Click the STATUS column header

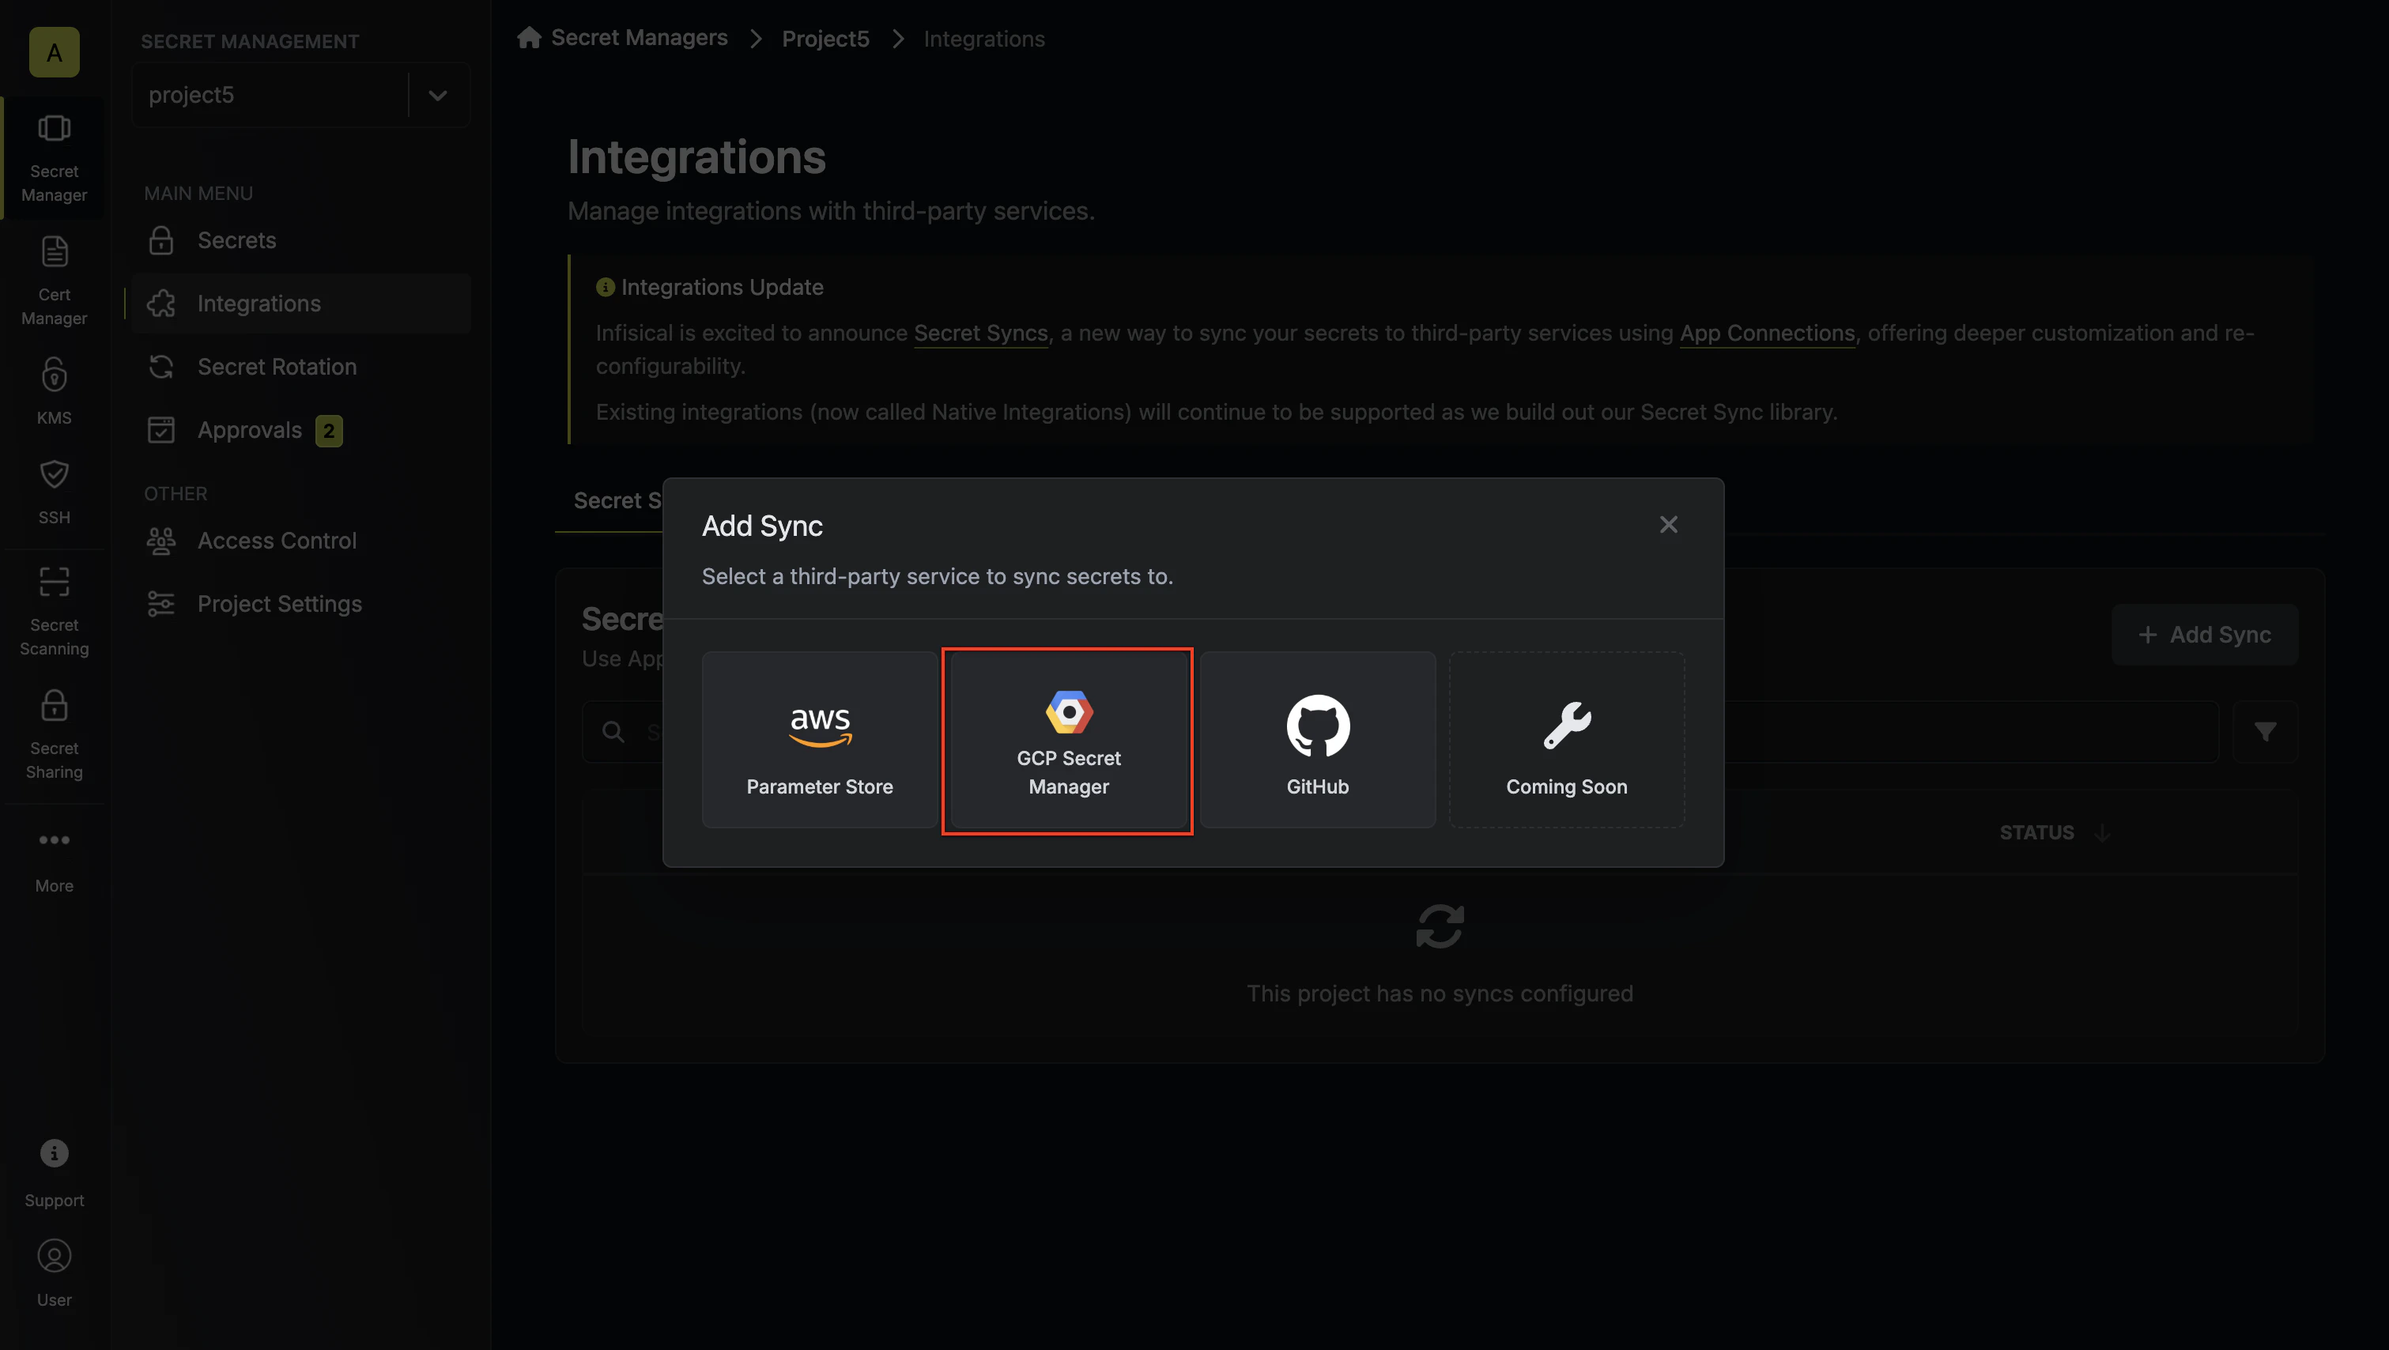tap(2036, 832)
